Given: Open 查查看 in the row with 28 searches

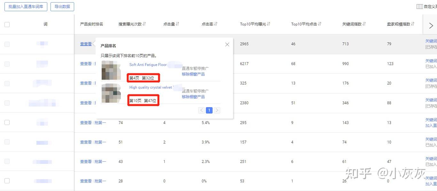Looking at the screenshot, I should tap(86, 181).
